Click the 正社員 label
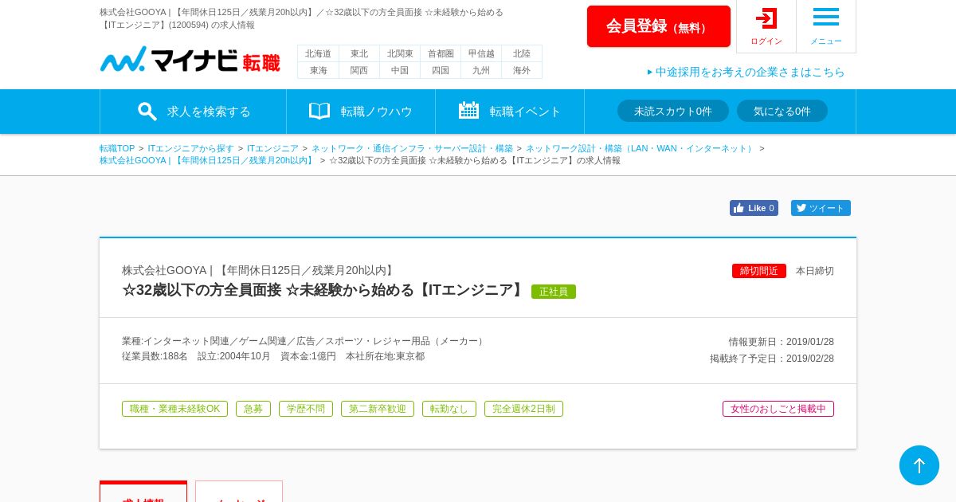The width and height of the screenshot is (956, 502). [554, 292]
